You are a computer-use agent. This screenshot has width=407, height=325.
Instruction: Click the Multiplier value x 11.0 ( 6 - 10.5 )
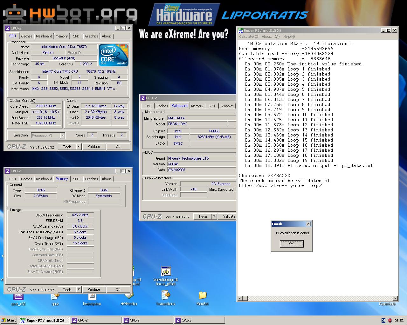46,112
